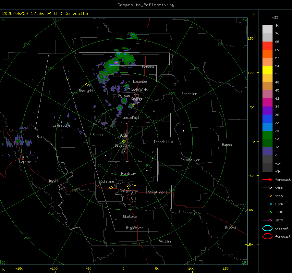Click the pink high-reflectivity core northwest of Ponoka
This screenshot has height=273, width=292.
click(x=116, y=63)
